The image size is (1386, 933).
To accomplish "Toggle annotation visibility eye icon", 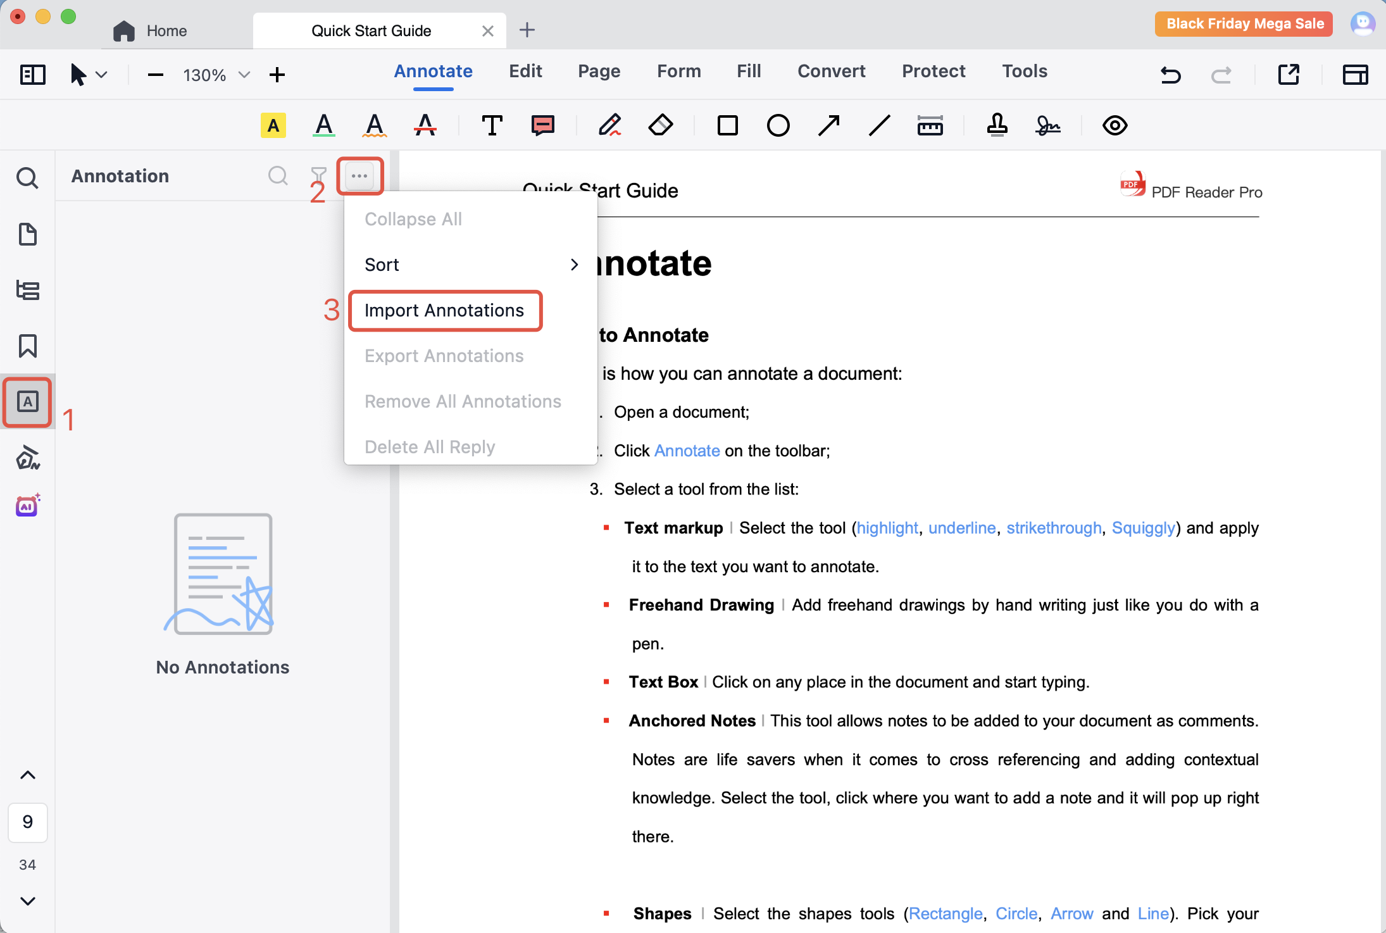I will (x=1114, y=125).
